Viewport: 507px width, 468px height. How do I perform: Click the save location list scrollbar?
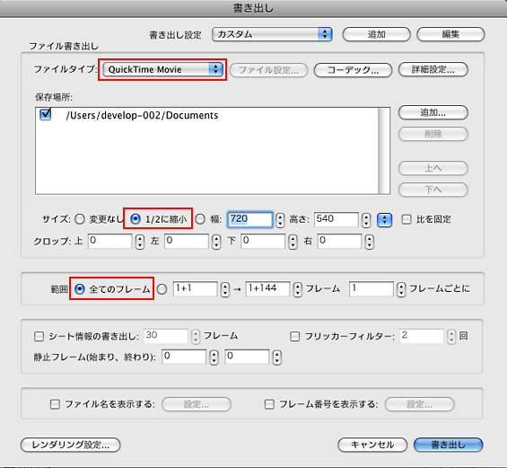point(384,151)
